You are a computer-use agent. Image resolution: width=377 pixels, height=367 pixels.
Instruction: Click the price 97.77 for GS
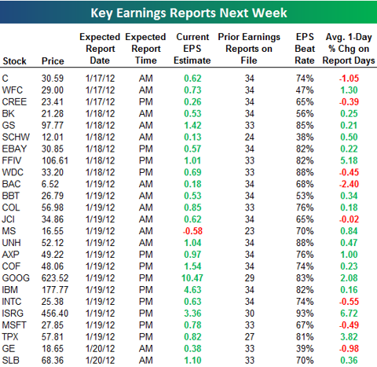[x=53, y=125]
